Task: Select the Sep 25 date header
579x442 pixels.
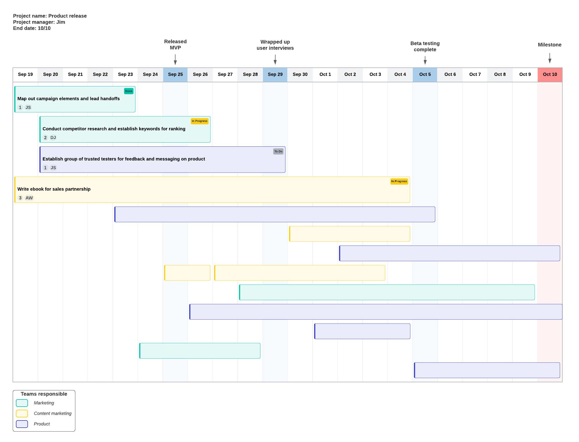Action: point(175,74)
